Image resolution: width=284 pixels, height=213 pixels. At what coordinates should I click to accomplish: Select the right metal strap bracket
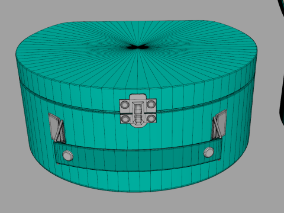220,124
